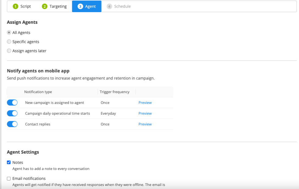Preview the new campaign assigned notification
Image resolution: width=299 pixels, height=189 pixels.
[145, 103]
